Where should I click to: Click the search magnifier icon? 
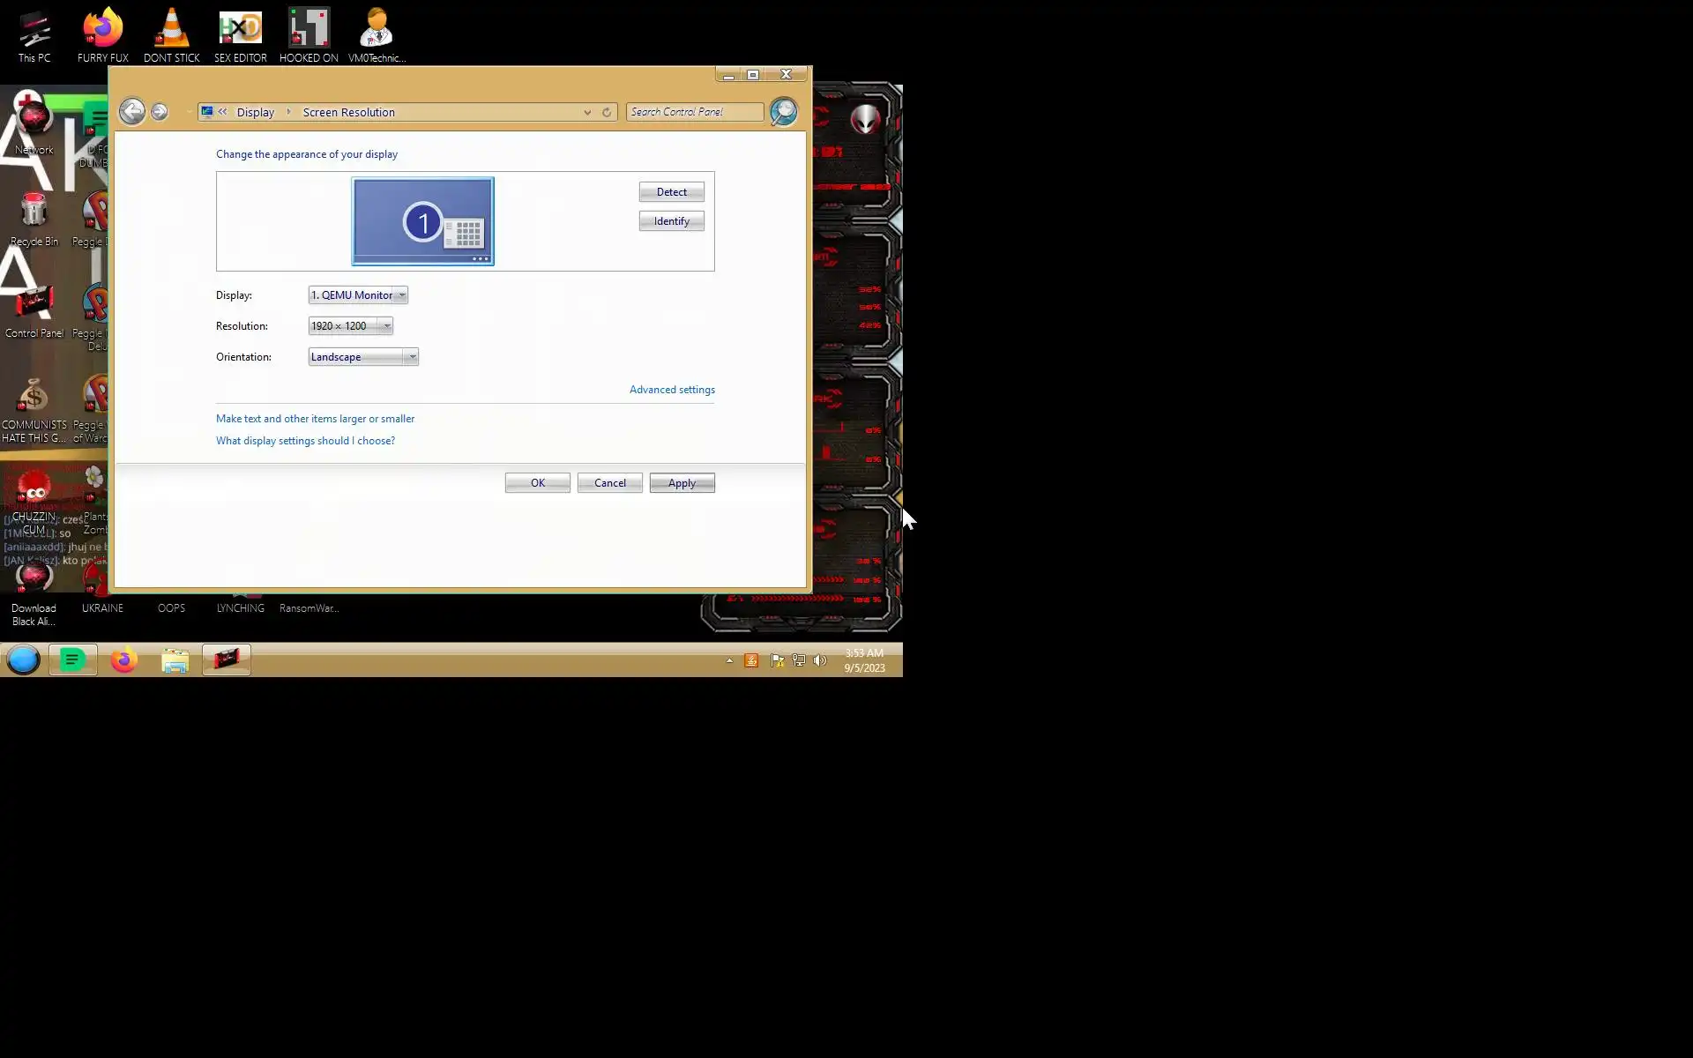tap(783, 112)
